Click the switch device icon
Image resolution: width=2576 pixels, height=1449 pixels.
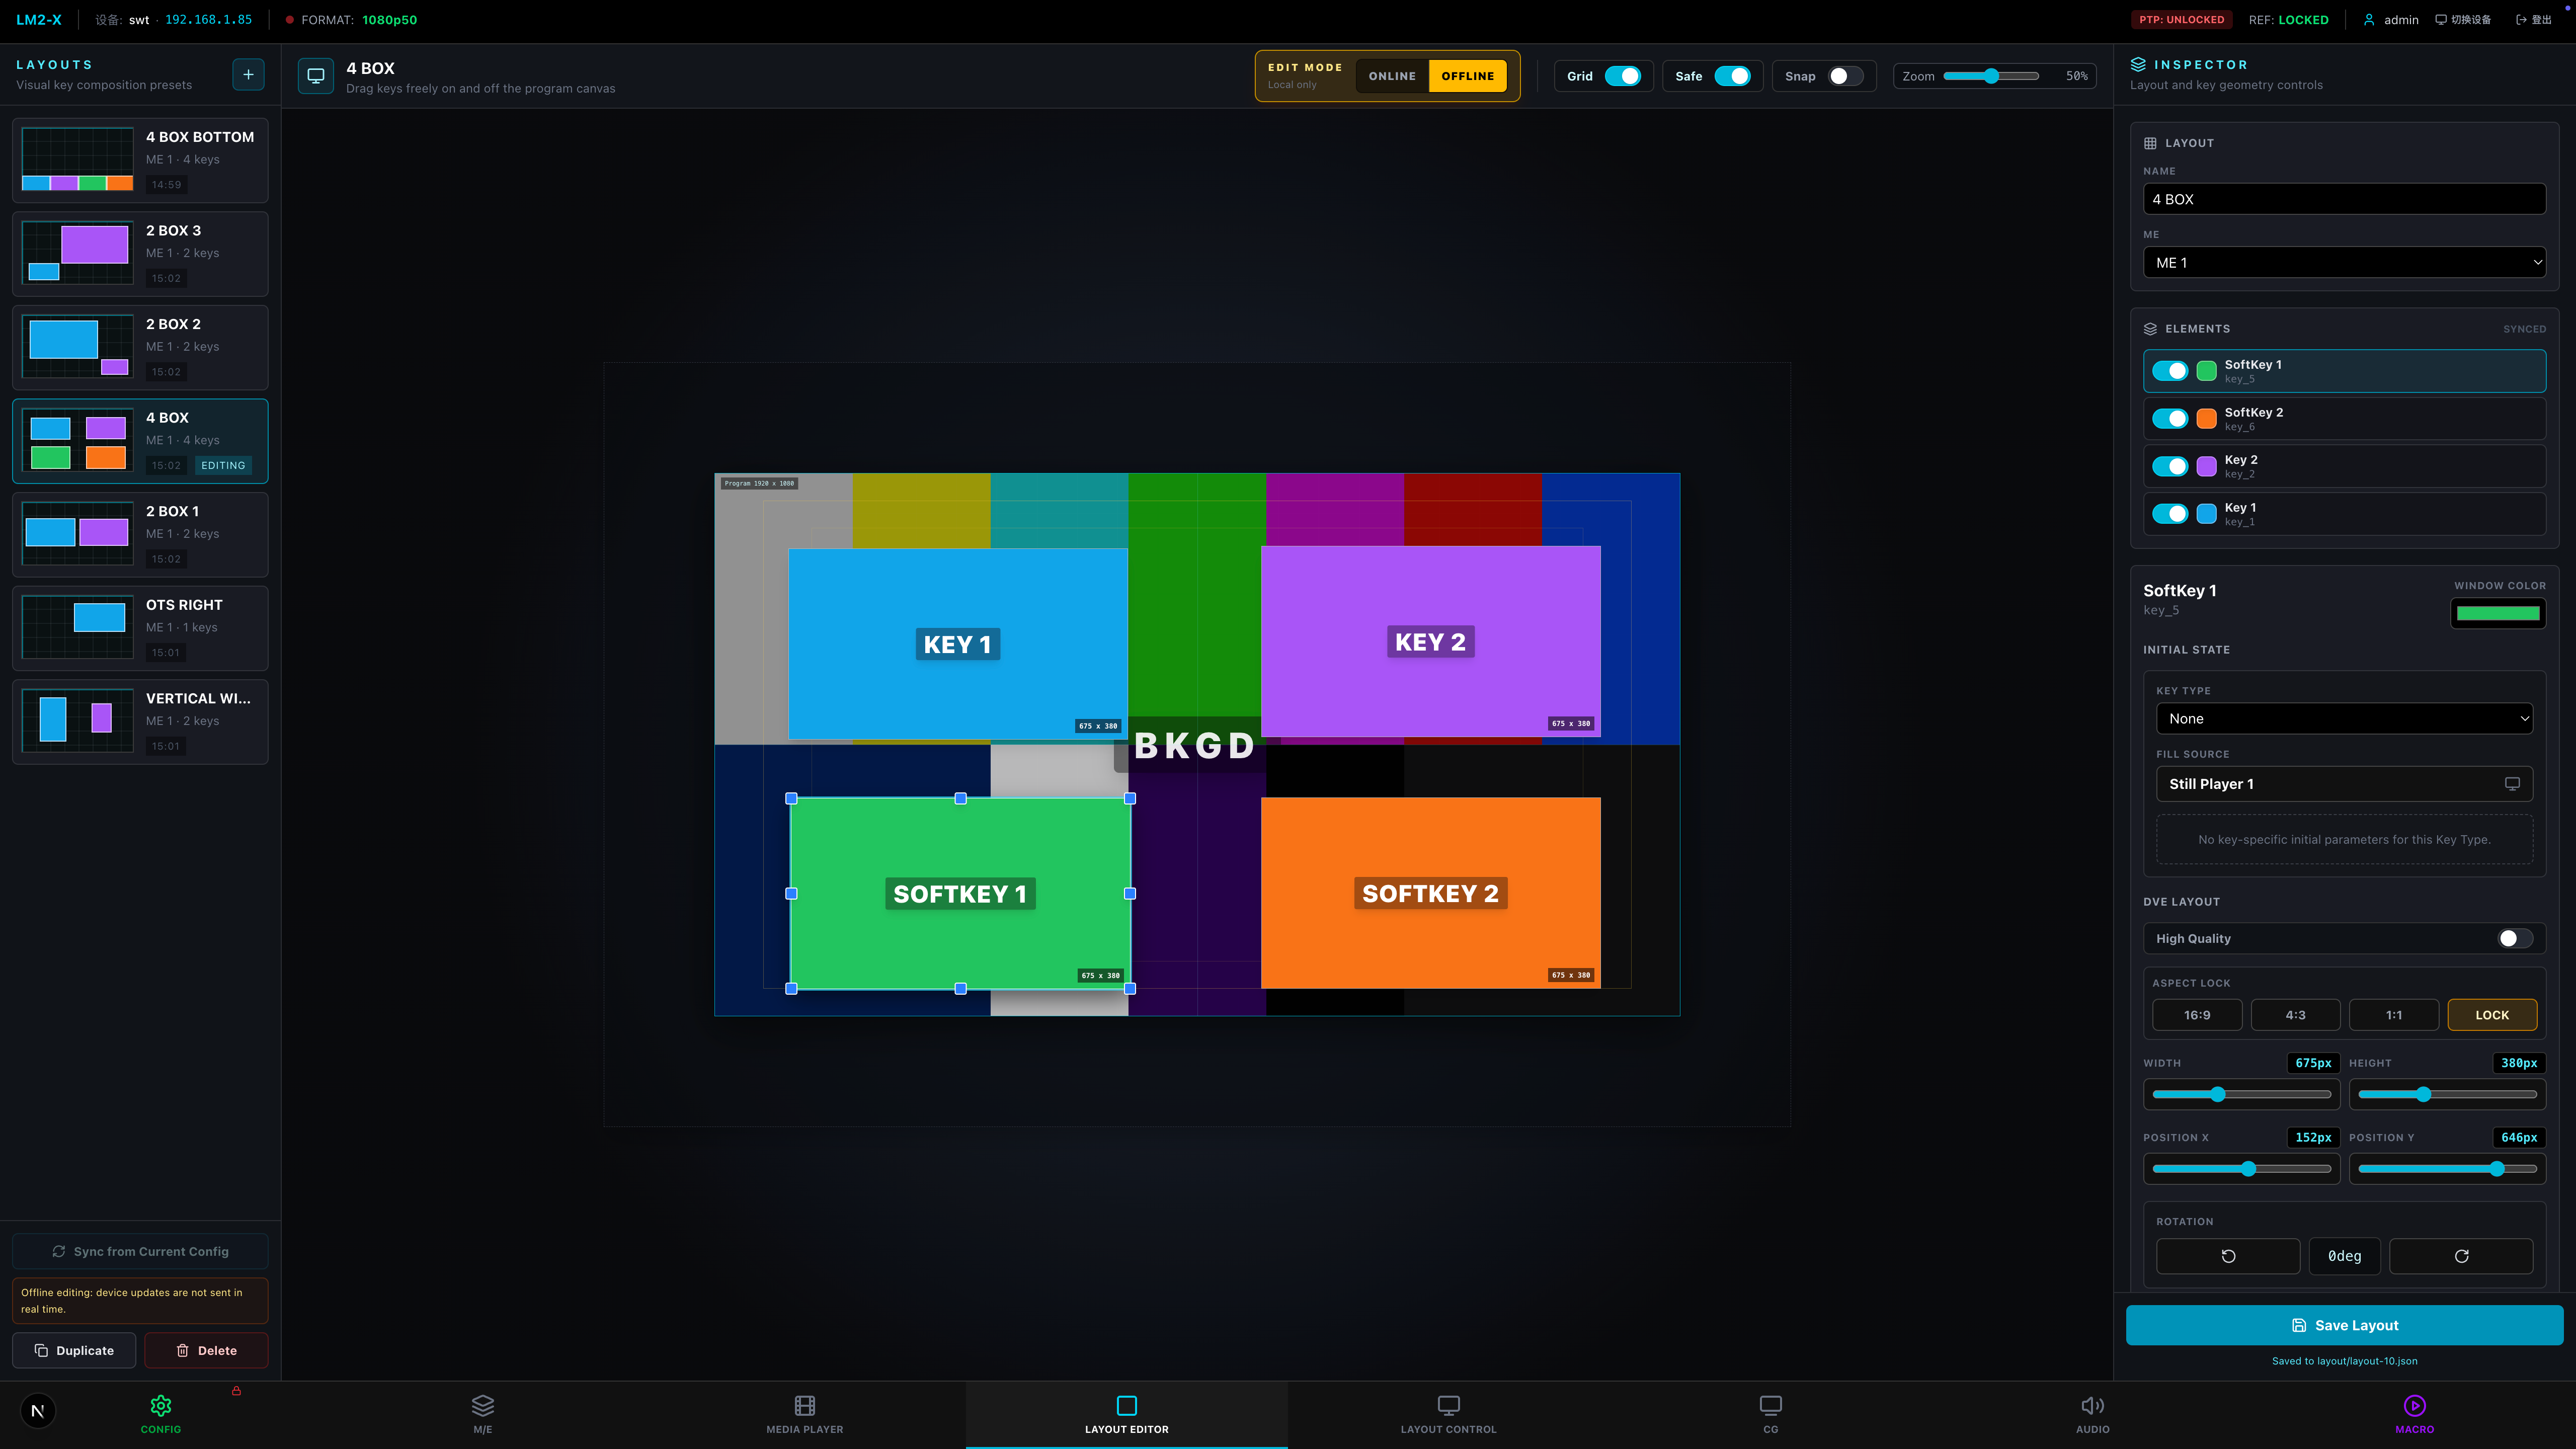2441,20
